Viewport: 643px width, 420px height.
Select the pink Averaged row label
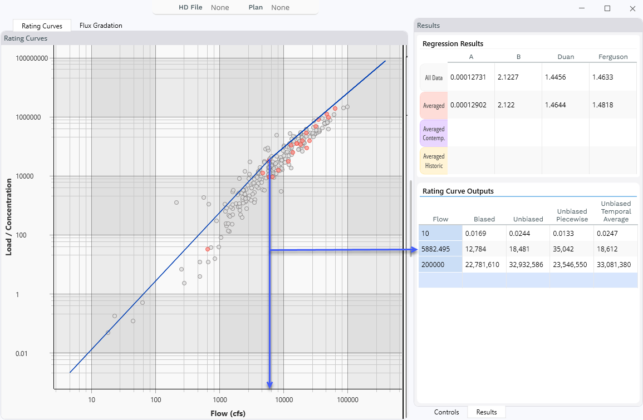pyautogui.click(x=434, y=106)
